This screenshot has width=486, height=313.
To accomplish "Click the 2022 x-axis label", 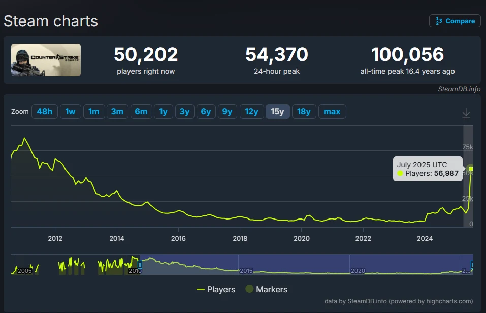I will click(363, 238).
